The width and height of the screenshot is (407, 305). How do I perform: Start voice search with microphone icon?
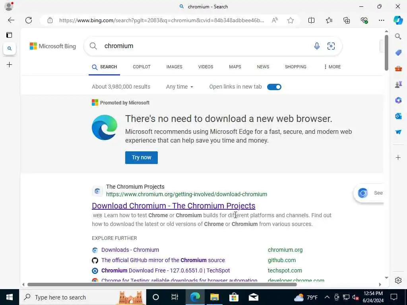pos(317,46)
